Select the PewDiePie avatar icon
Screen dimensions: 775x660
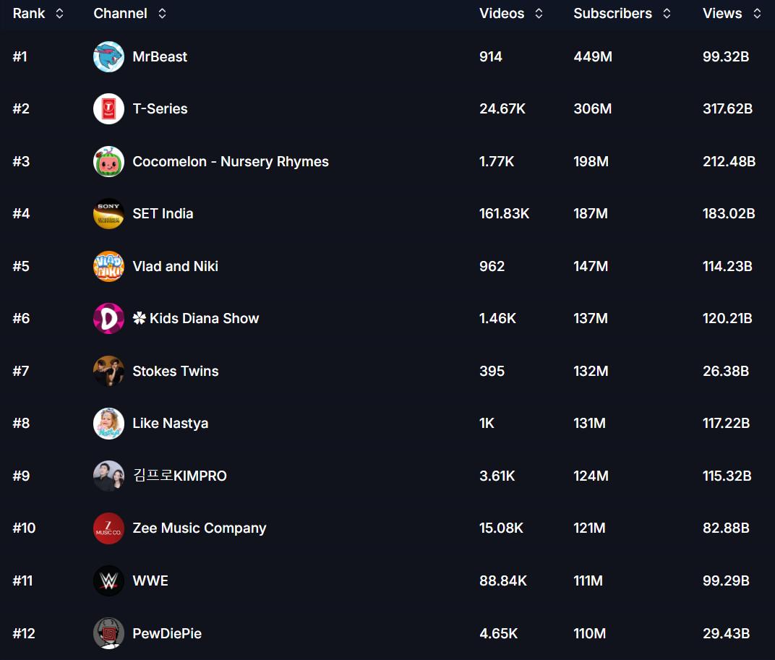[108, 633]
